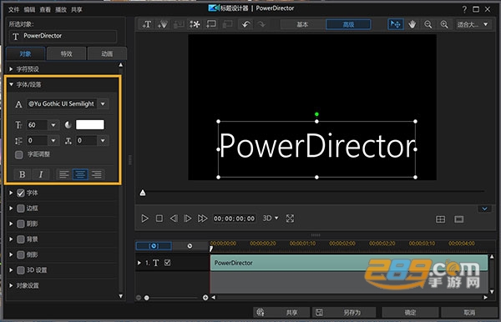501x322 pixels.
Task: Click the 高级 mode button
Action: 348,24
